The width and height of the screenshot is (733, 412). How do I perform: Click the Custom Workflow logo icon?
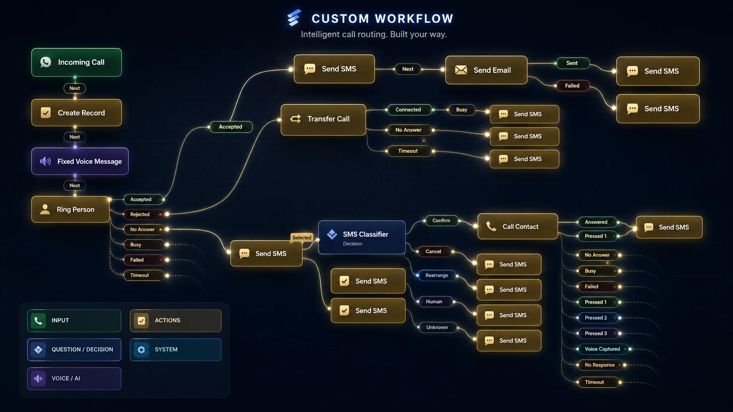(294, 18)
